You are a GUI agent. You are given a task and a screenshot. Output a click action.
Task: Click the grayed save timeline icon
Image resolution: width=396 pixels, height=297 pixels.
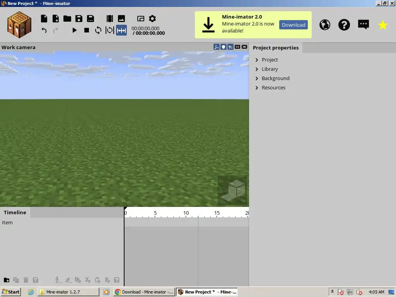coord(36,280)
